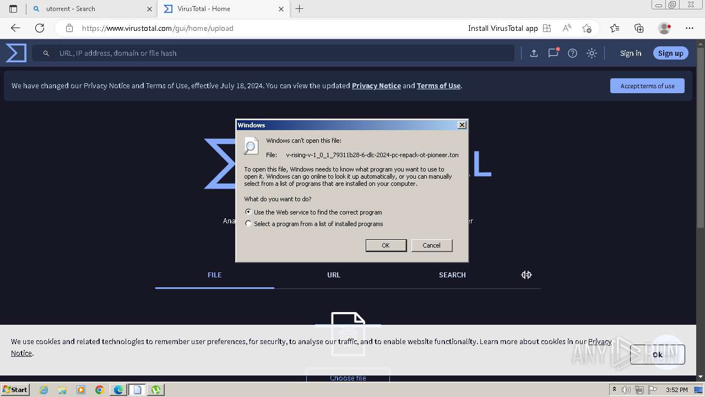Click the Ok cookie consent button

click(x=658, y=354)
